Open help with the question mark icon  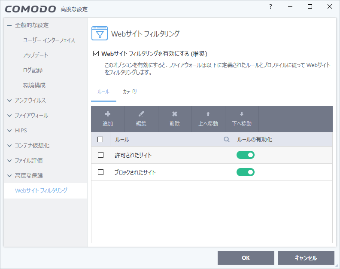tap(270, 7)
